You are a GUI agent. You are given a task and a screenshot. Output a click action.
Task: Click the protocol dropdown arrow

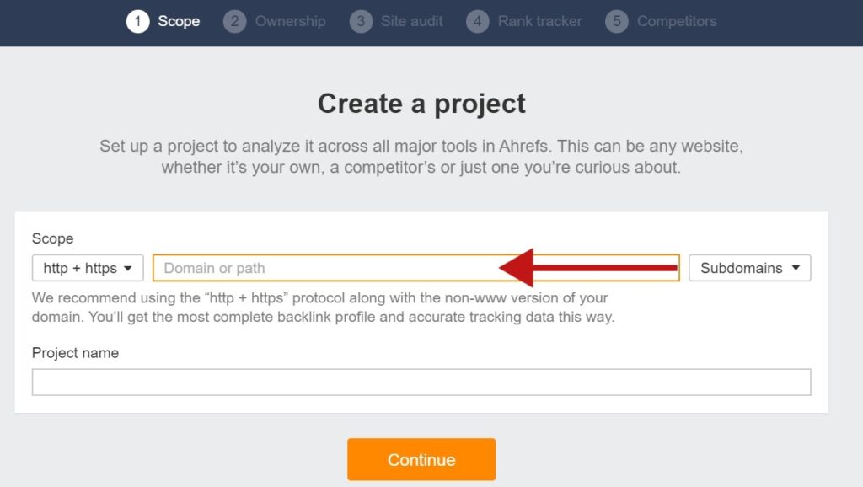click(128, 269)
